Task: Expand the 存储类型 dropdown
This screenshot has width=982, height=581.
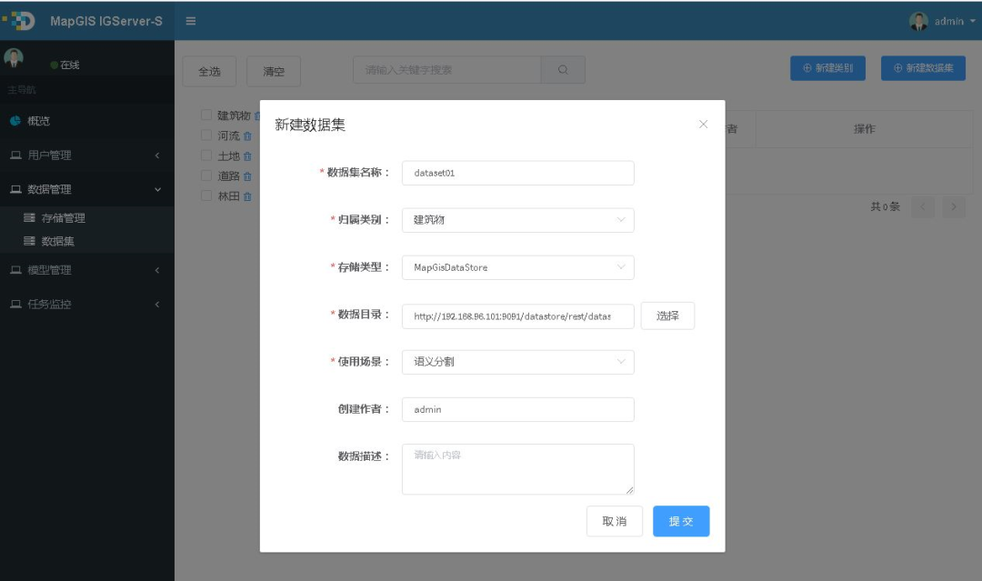Action: (517, 267)
